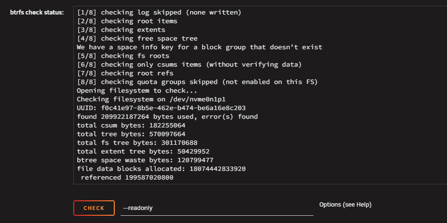The height and width of the screenshot is (223, 447).
Task: Click the checking log skipped output line
Action: [159, 13]
